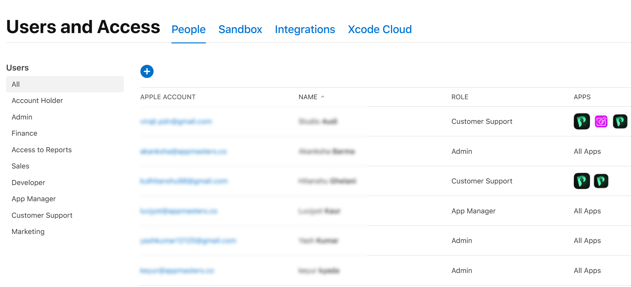Open the first blurred Apple account email link

click(x=176, y=121)
